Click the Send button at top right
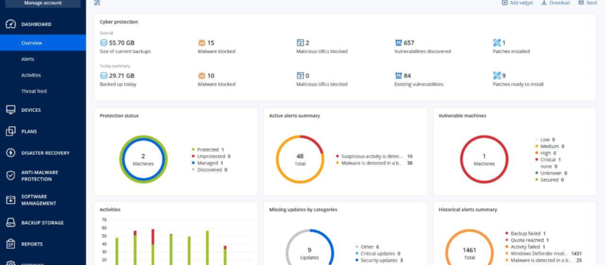Screen dimensions: 605x265 pos(587,3)
